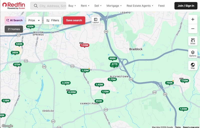Select the 830K home marker
Screen dimensions: 200x128
pos(30,27)
